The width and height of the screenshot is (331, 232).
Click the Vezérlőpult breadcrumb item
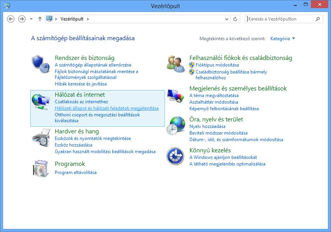point(72,19)
